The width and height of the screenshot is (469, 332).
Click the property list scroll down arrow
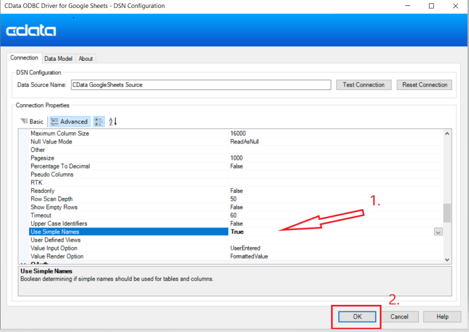447,259
